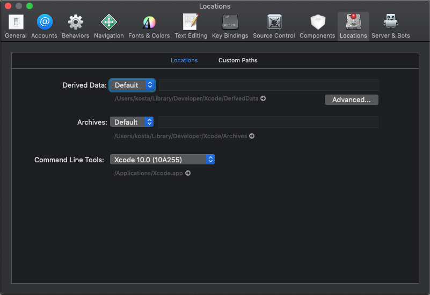Go to Text Editing preferences
430x295 pixels.
click(191, 26)
